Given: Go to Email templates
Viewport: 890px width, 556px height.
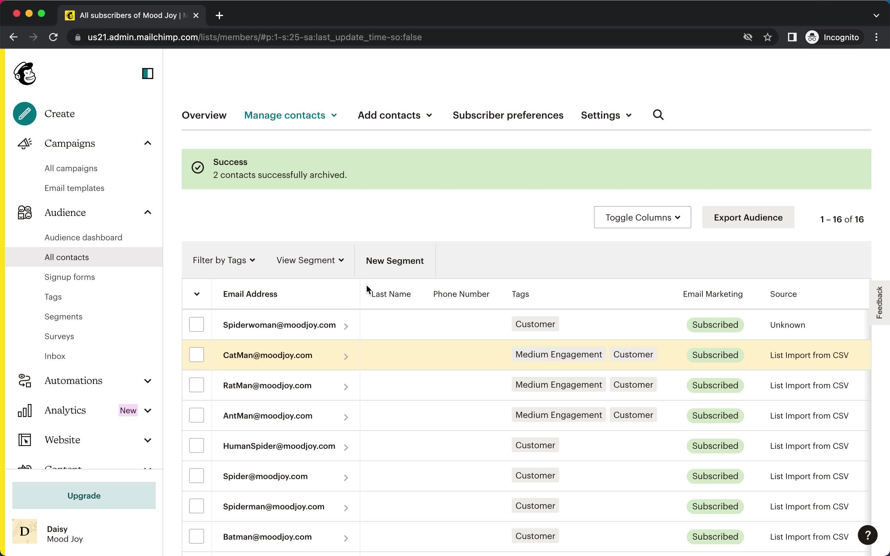Looking at the screenshot, I should click(74, 188).
